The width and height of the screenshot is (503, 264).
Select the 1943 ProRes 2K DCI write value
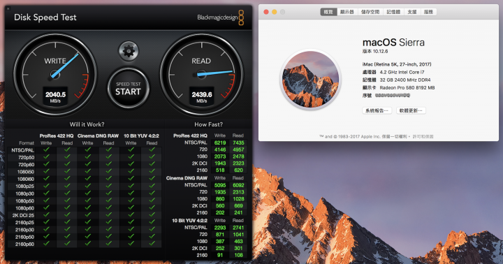tap(220, 163)
